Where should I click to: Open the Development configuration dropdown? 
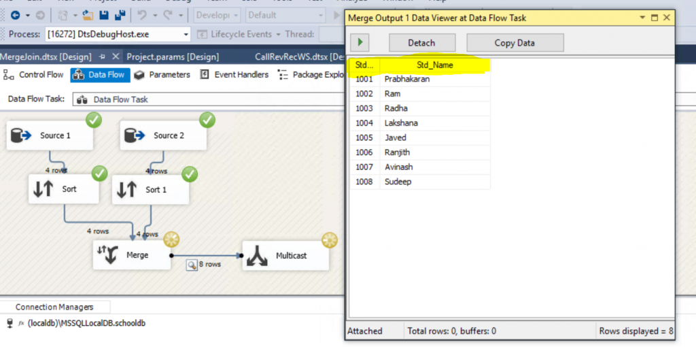217,16
